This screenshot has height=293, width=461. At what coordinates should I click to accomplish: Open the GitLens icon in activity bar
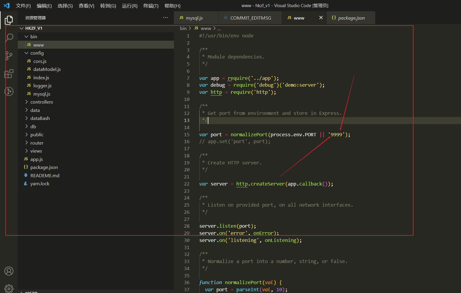(9, 91)
